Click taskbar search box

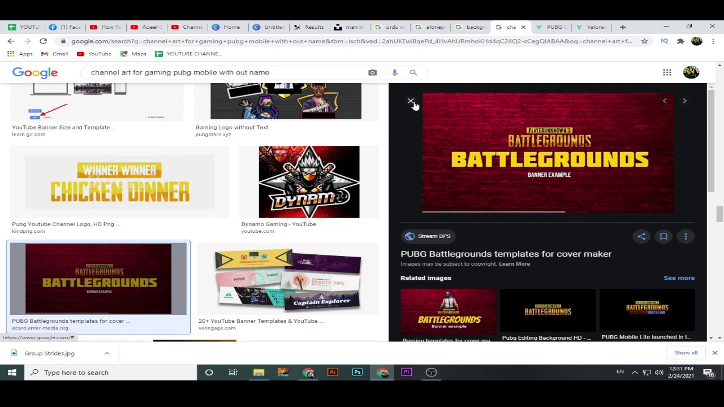110,373
